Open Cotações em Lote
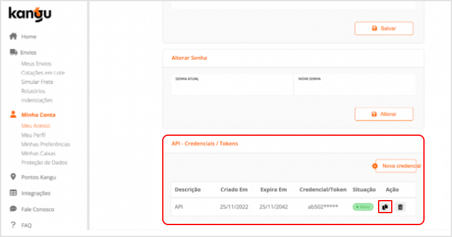Image resolution: width=452 pixels, height=237 pixels. point(43,73)
